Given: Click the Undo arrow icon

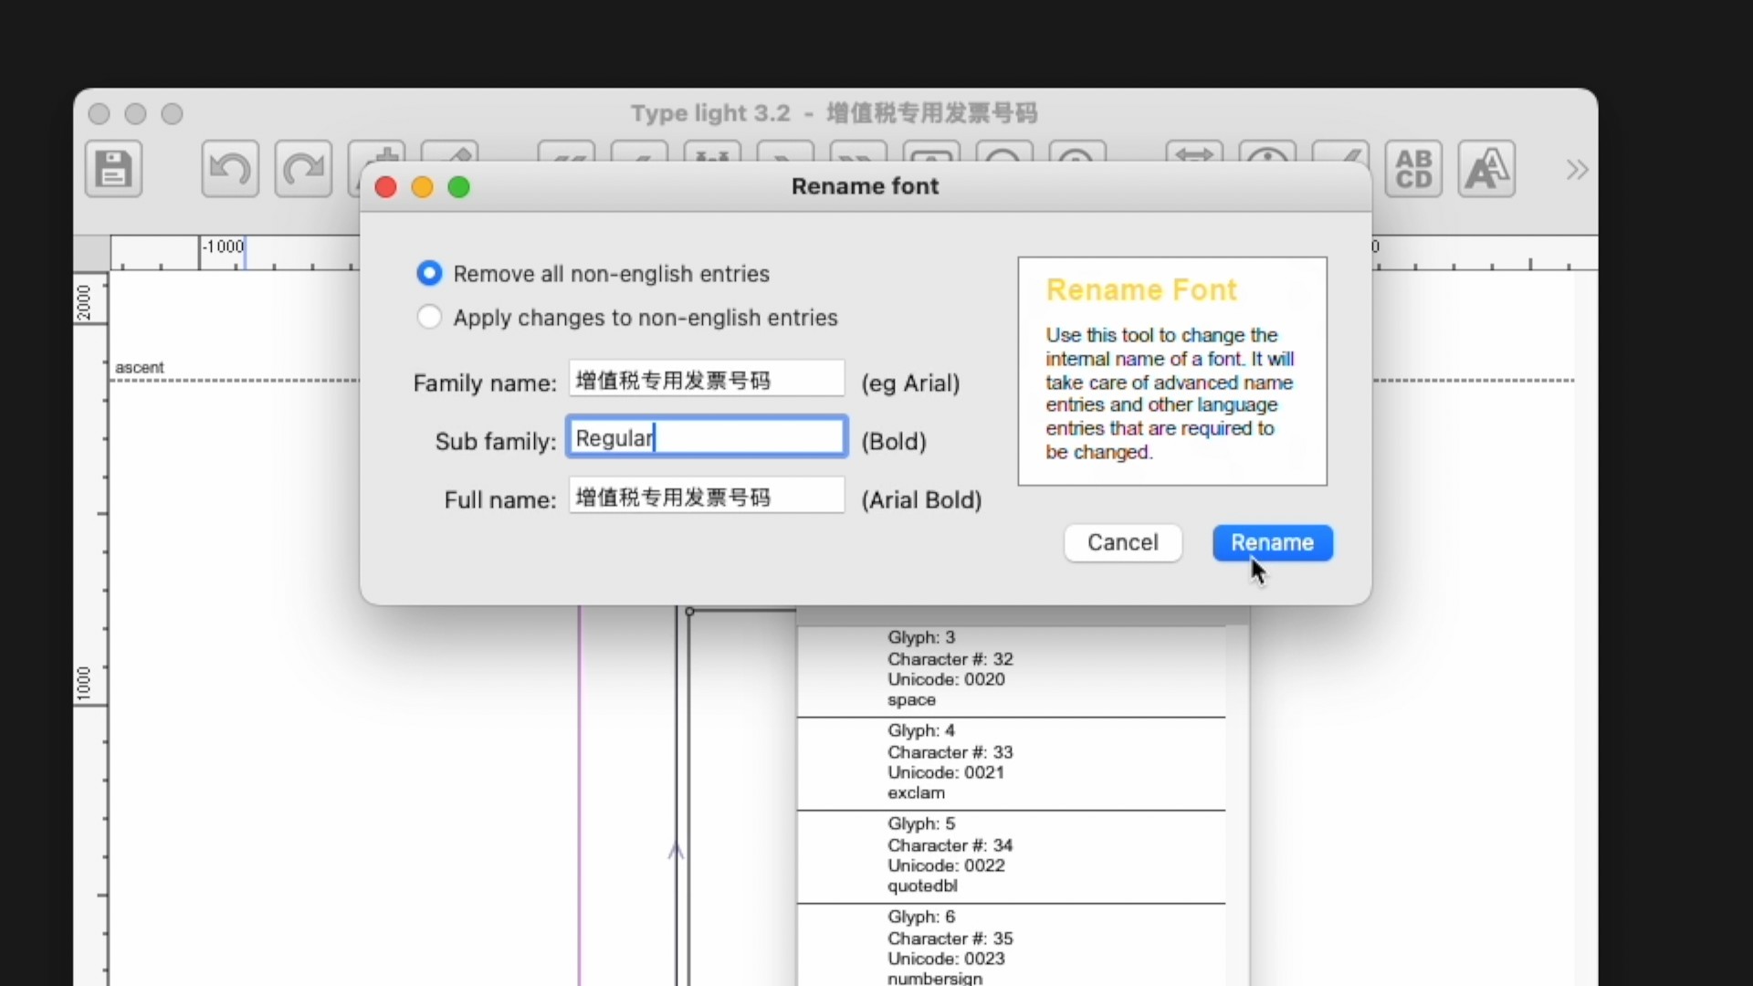Looking at the screenshot, I should (x=230, y=169).
